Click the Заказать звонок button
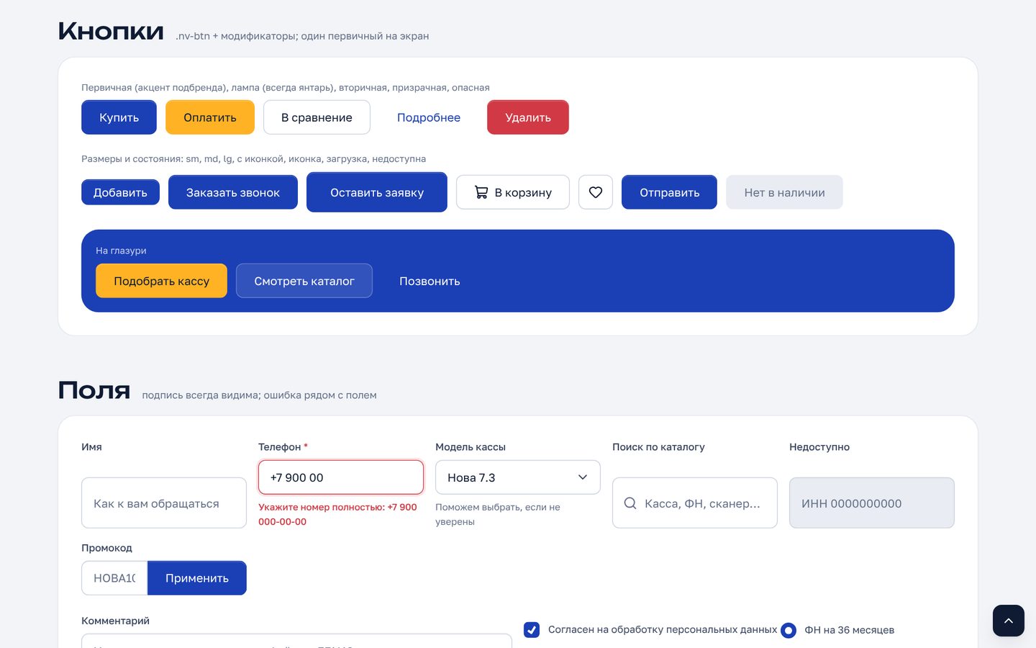This screenshot has height=648, width=1036. pyautogui.click(x=233, y=192)
